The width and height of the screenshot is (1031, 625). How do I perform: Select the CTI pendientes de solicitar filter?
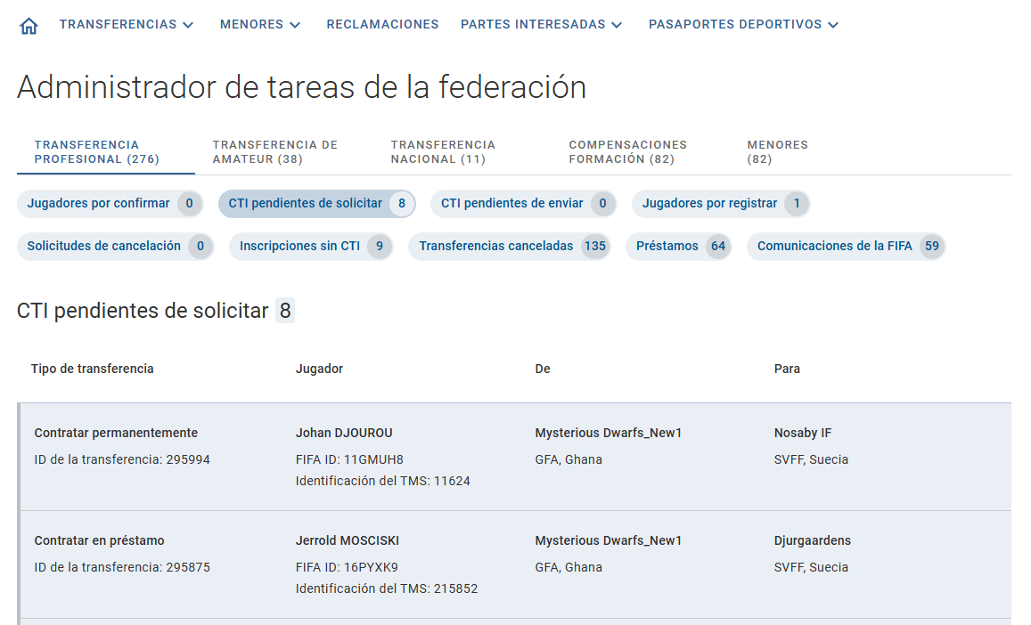pos(317,204)
